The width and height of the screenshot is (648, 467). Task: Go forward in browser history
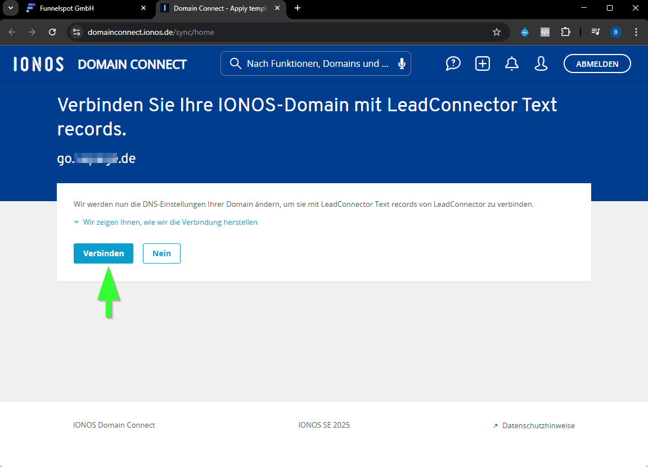click(x=32, y=32)
